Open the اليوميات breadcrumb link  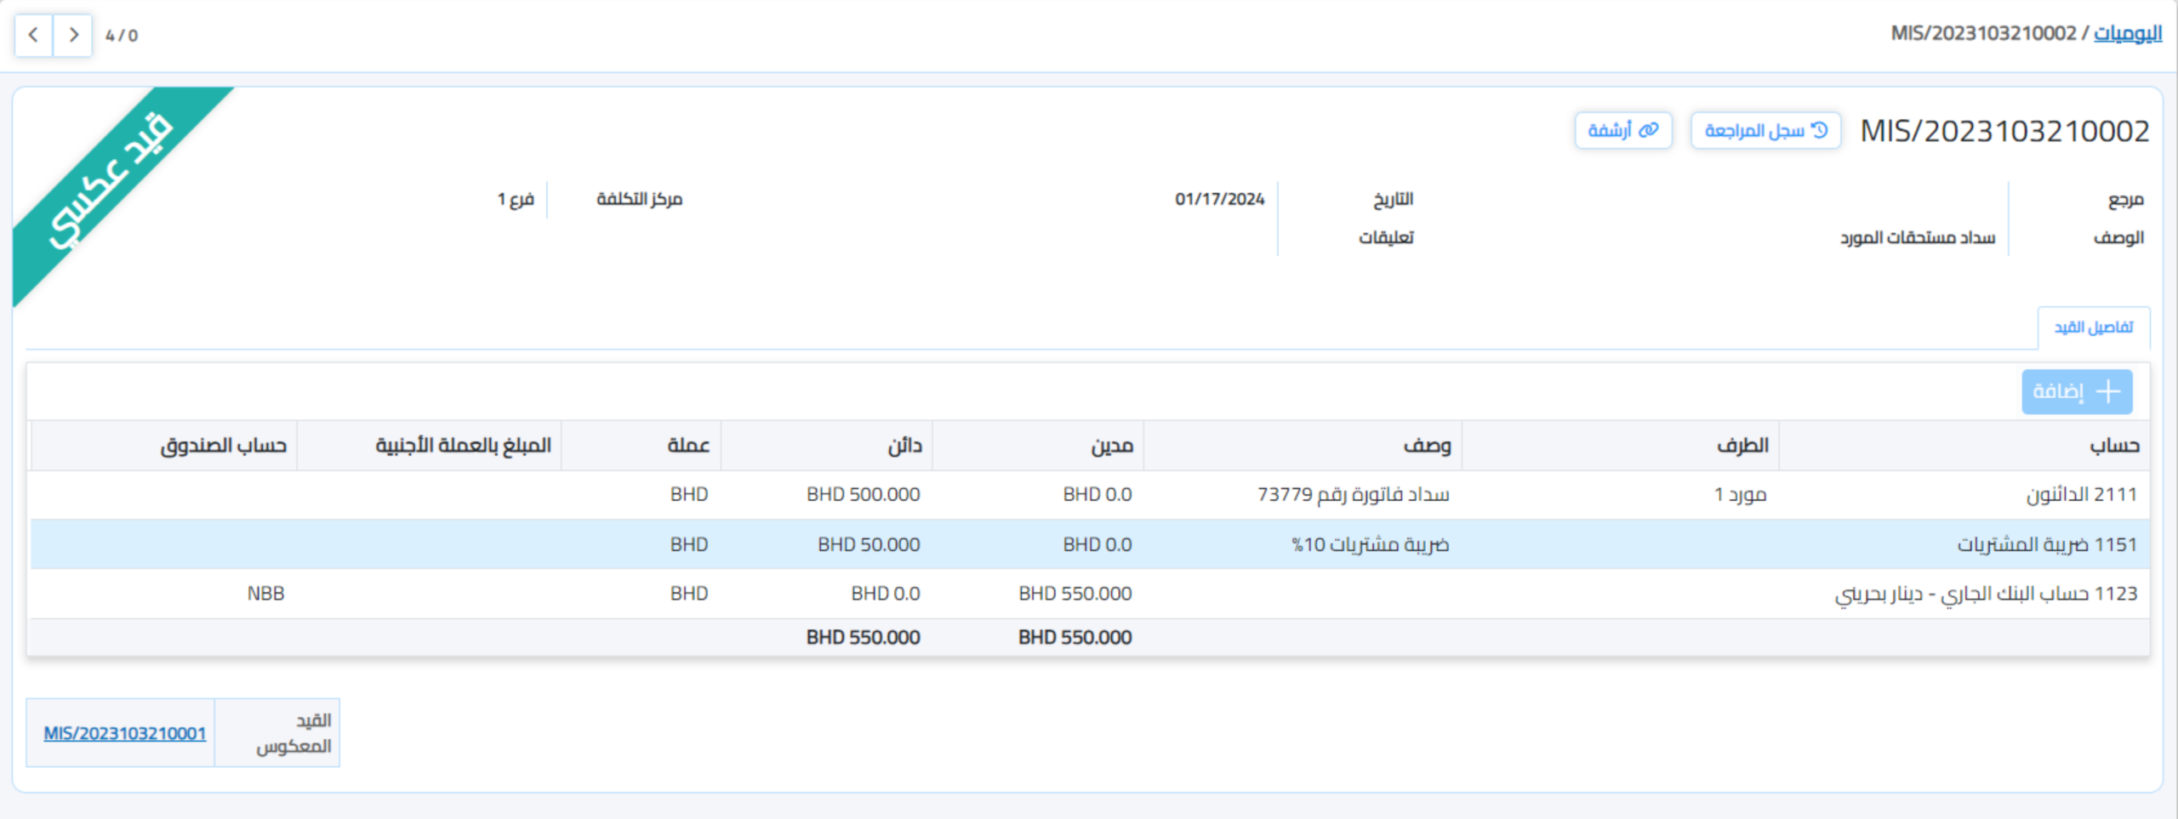[x=2127, y=33]
